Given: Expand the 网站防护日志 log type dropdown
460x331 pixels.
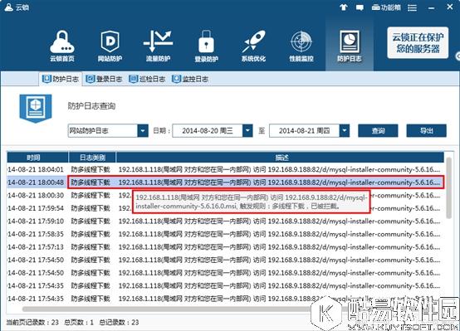Looking at the screenshot, I should [143, 131].
